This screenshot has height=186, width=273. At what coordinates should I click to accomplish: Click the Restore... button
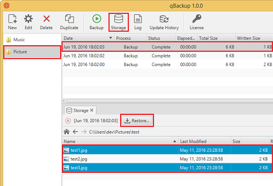click(x=137, y=120)
